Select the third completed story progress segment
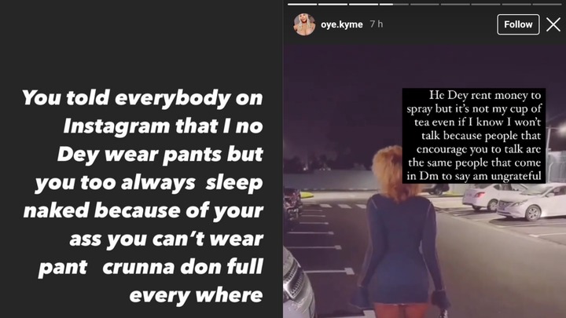566x318 pixels. 363,5
